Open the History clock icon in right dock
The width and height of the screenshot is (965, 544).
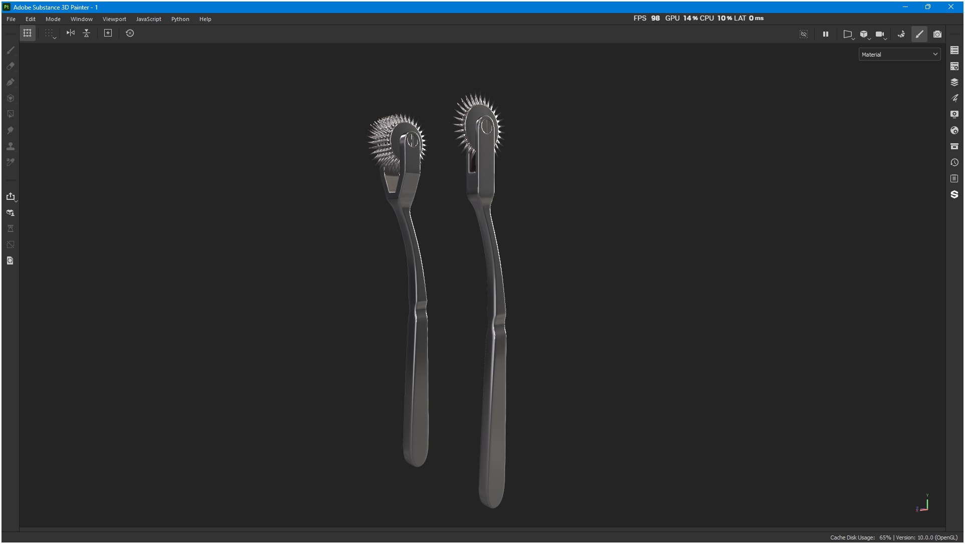coord(954,162)
